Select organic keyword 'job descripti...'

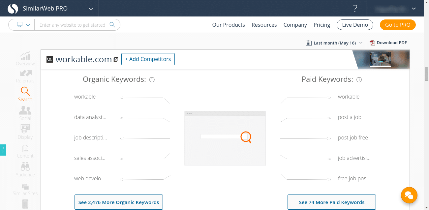click(x=91, y=137)
